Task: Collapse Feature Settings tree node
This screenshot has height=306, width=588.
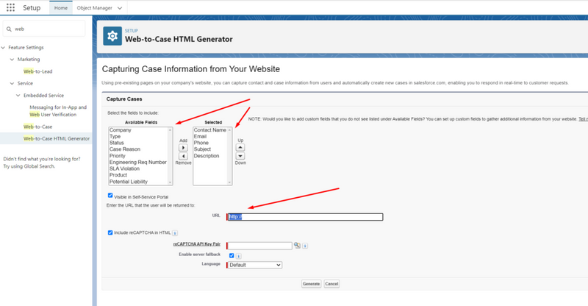Action: point(4,48)
